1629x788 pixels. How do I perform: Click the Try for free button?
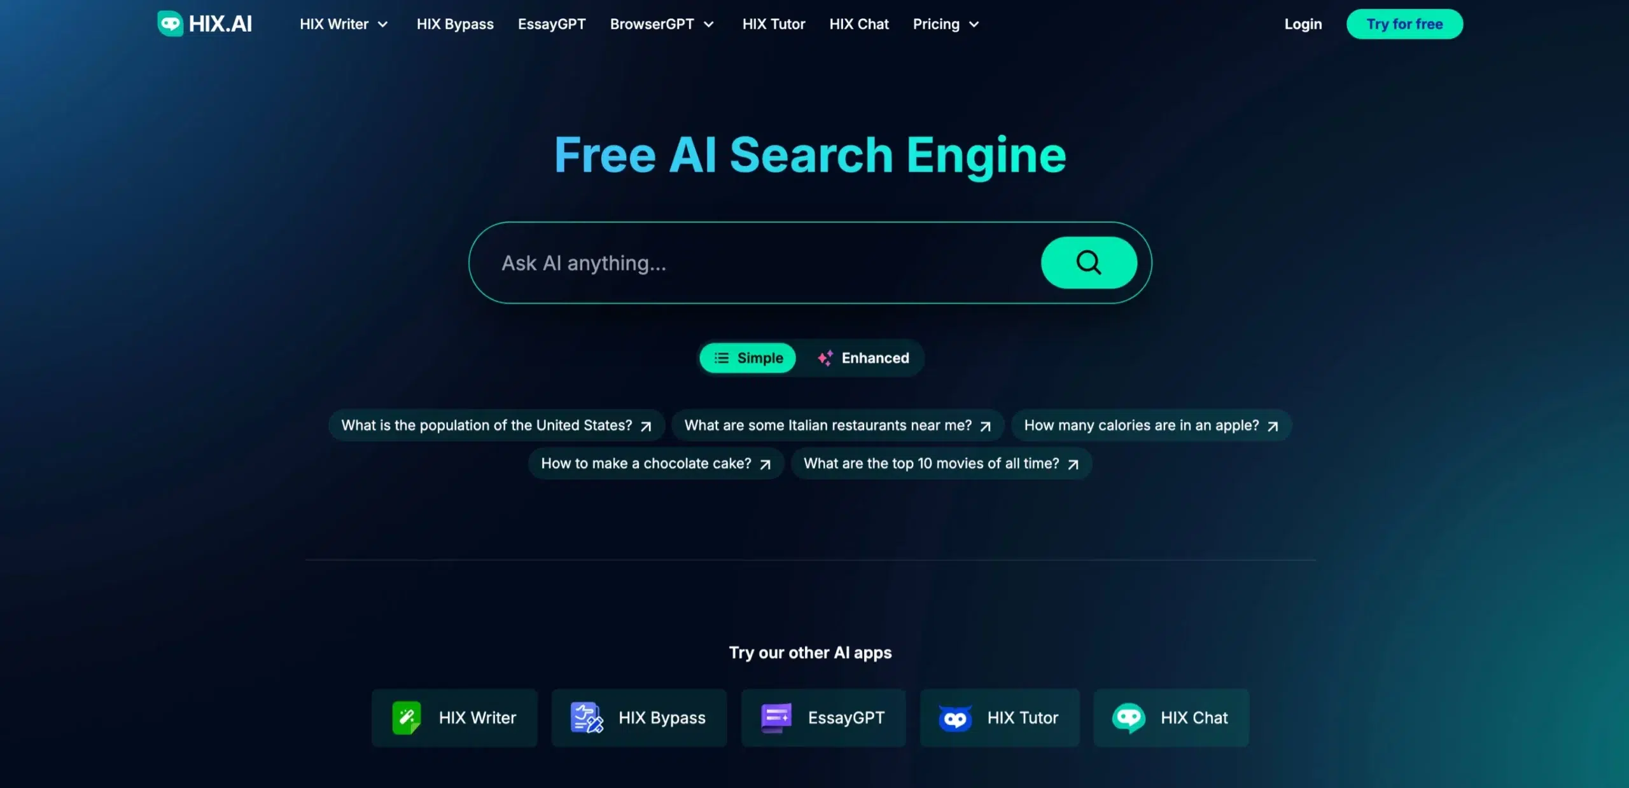(1404, 23)
